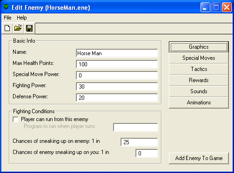Open the Rewards button
234x173 pixels.
click(x=199, y=80)
